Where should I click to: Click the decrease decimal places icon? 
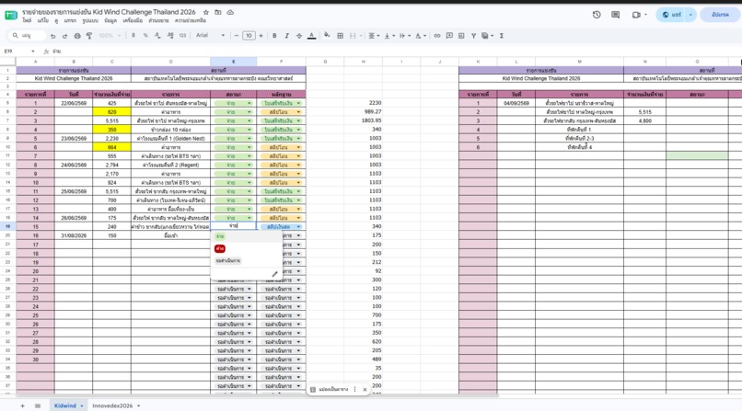click(x=157, y=36)
